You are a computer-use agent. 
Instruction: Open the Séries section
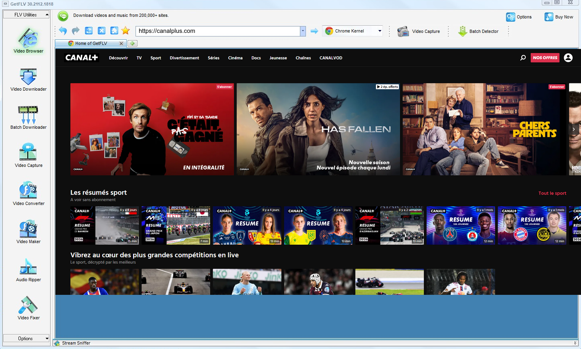(x=214, y=58)
